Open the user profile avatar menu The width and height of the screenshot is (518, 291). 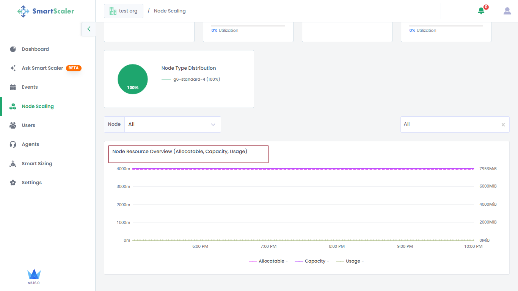pyautogui.click(x=507, y=11)
